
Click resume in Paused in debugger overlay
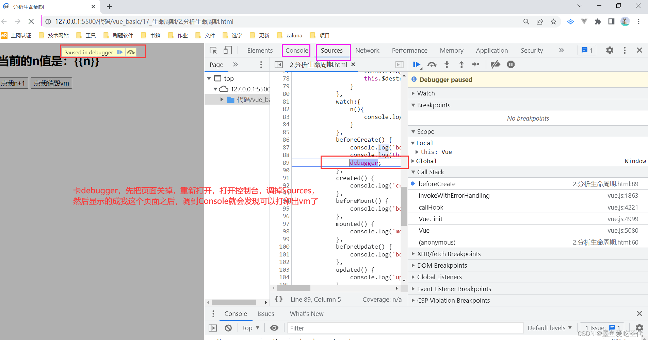coord(120,52)
